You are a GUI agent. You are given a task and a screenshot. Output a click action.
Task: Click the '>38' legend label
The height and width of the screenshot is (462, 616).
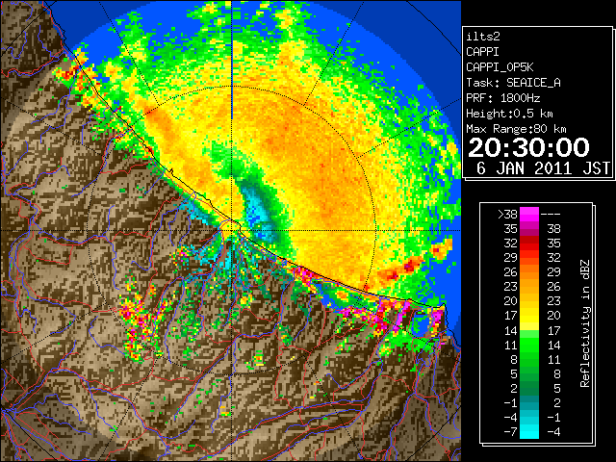(x=507, y=214)
